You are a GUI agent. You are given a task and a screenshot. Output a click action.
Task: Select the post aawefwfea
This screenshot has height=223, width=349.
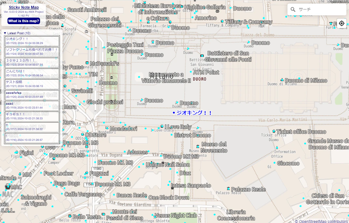[32, 95]
